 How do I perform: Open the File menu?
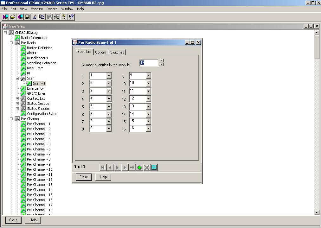(4, 9)
